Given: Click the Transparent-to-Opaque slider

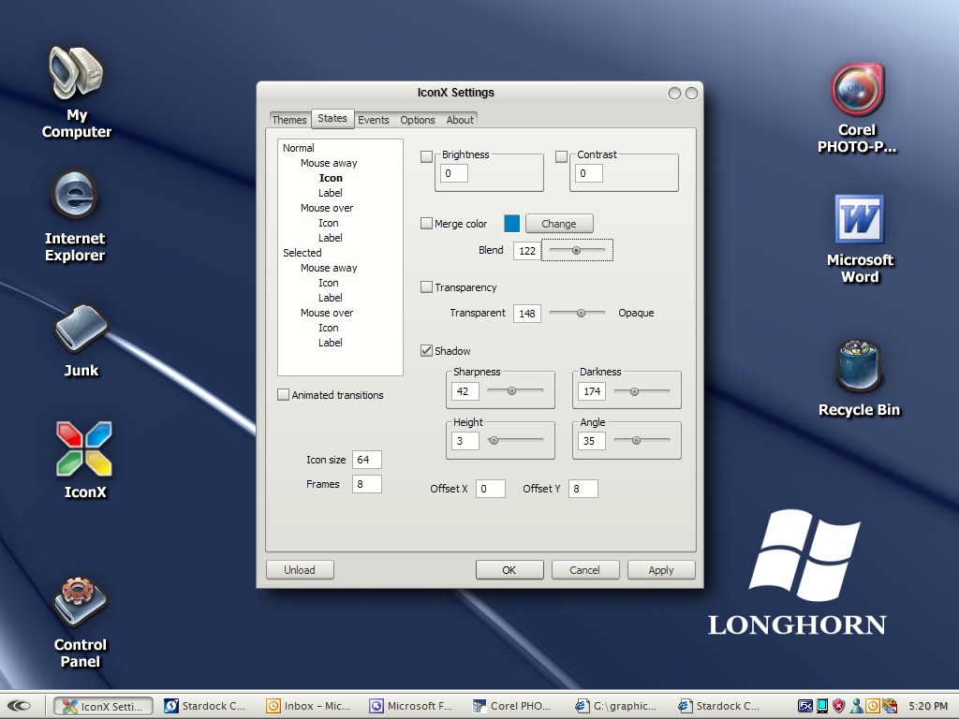Looking at the screenshot, I should tap(577, 313).
